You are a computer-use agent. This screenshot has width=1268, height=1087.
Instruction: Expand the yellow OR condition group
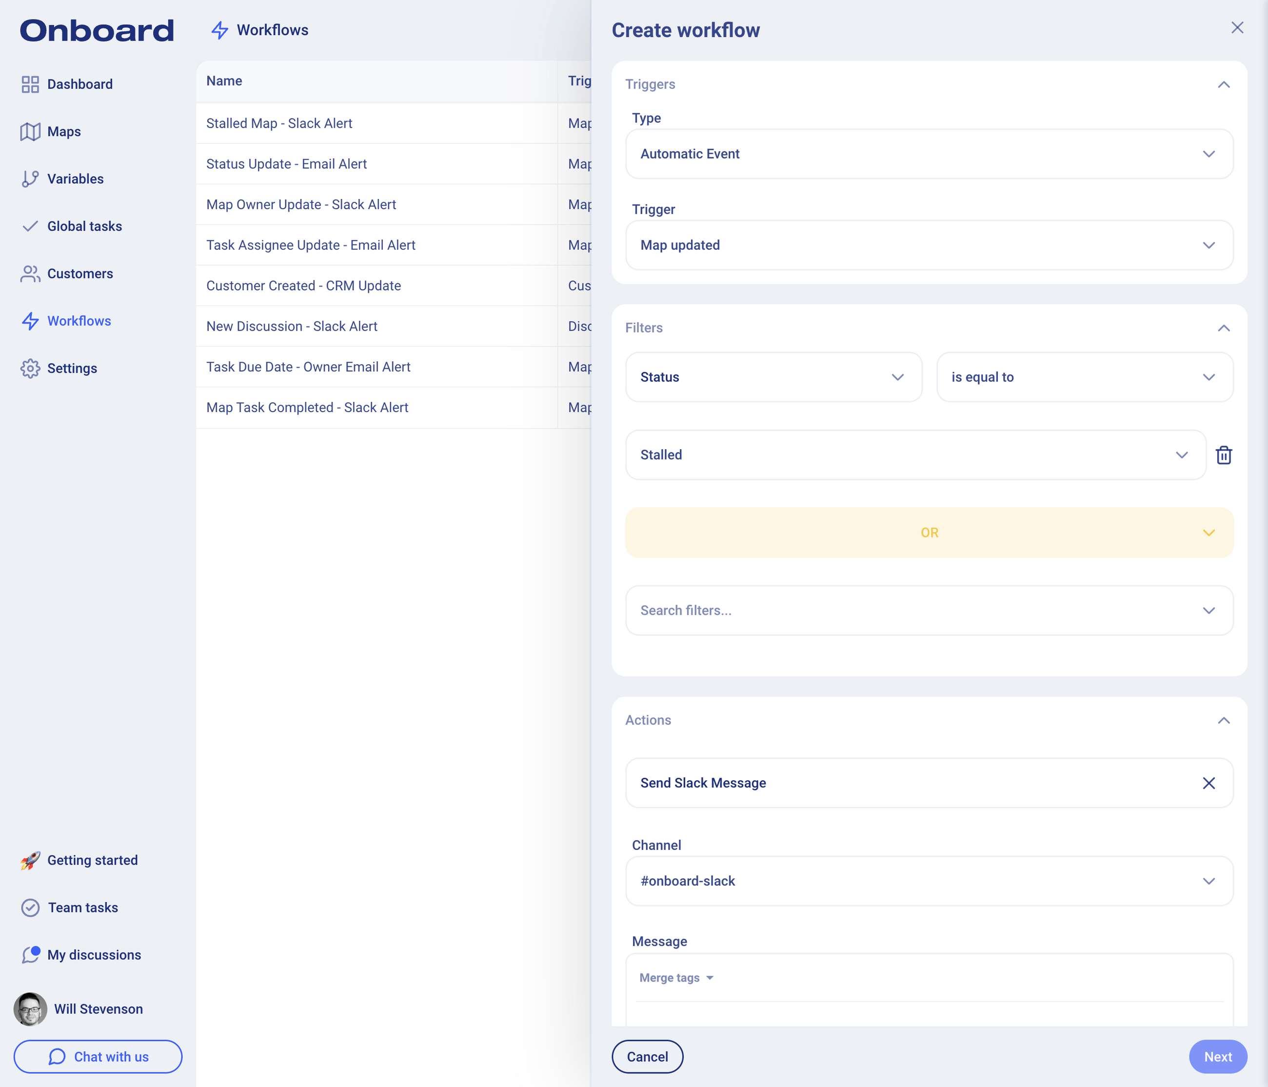pyautogui.click(x=1209, y=533)
